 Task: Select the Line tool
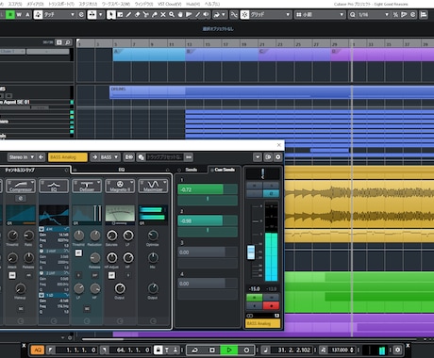coord(197,14)
